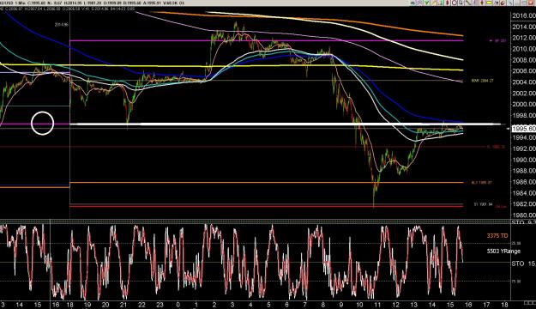Click the BKR 2004.27 level label
Image resolution: width=536 pixels, height=309 pixels.
point(482,81)
